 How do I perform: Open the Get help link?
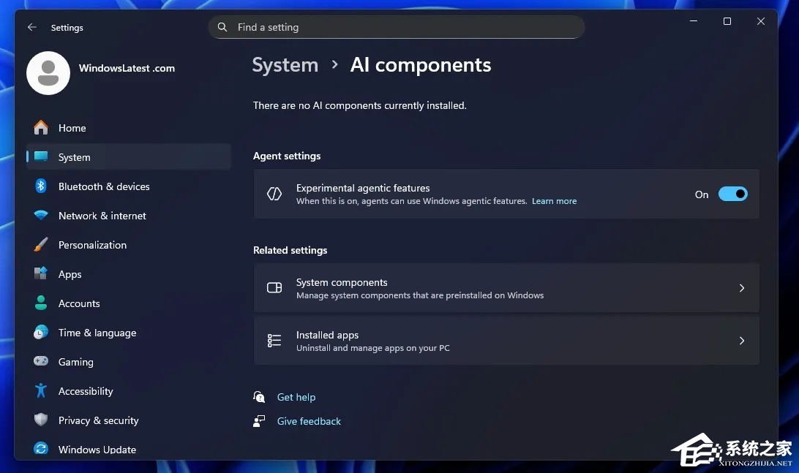pyautogui.click(x=296, y=397)
